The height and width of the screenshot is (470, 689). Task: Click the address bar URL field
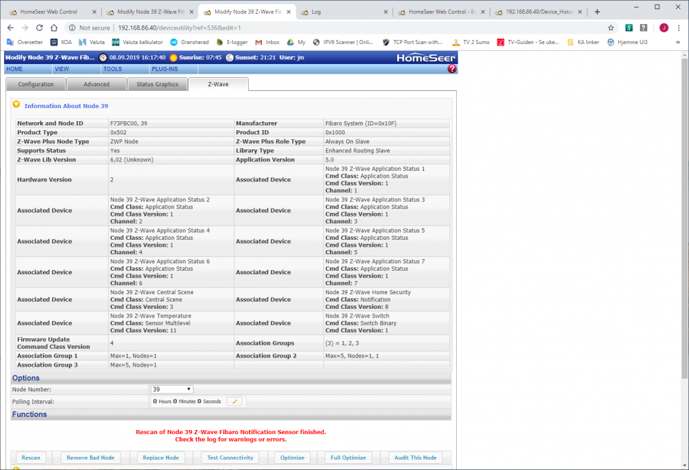pyautogui.click(x=344, y=28)
